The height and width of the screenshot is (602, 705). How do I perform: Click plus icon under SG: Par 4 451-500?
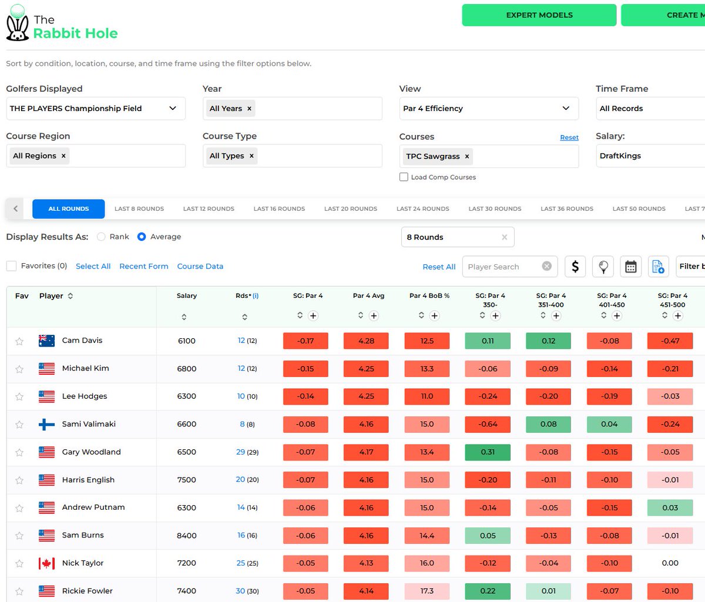pos(677,316)
